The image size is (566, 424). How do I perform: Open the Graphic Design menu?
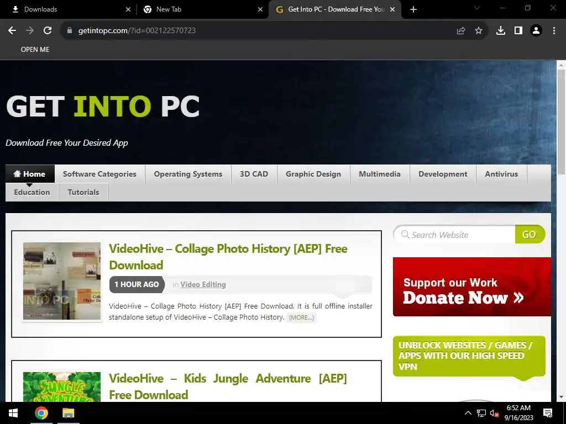tap(313, 174)
